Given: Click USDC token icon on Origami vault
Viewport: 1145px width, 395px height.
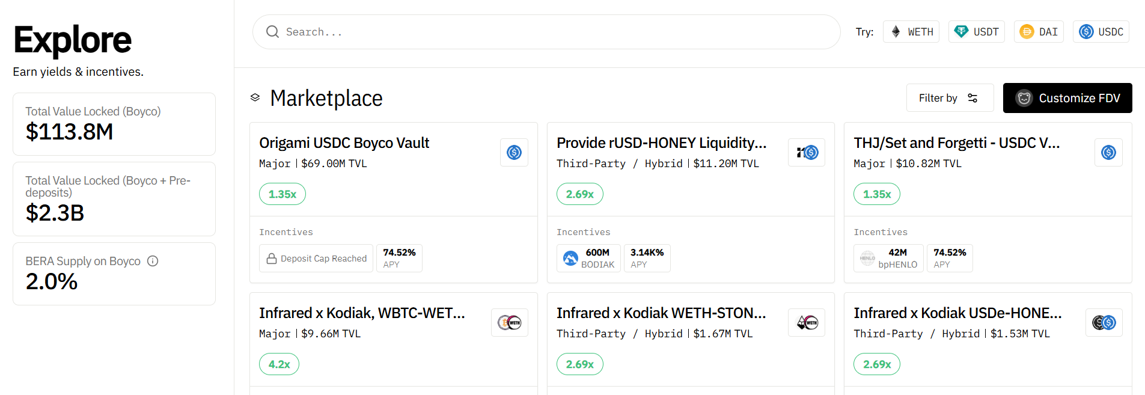Looking at the screenshot, I should [514, 153].
